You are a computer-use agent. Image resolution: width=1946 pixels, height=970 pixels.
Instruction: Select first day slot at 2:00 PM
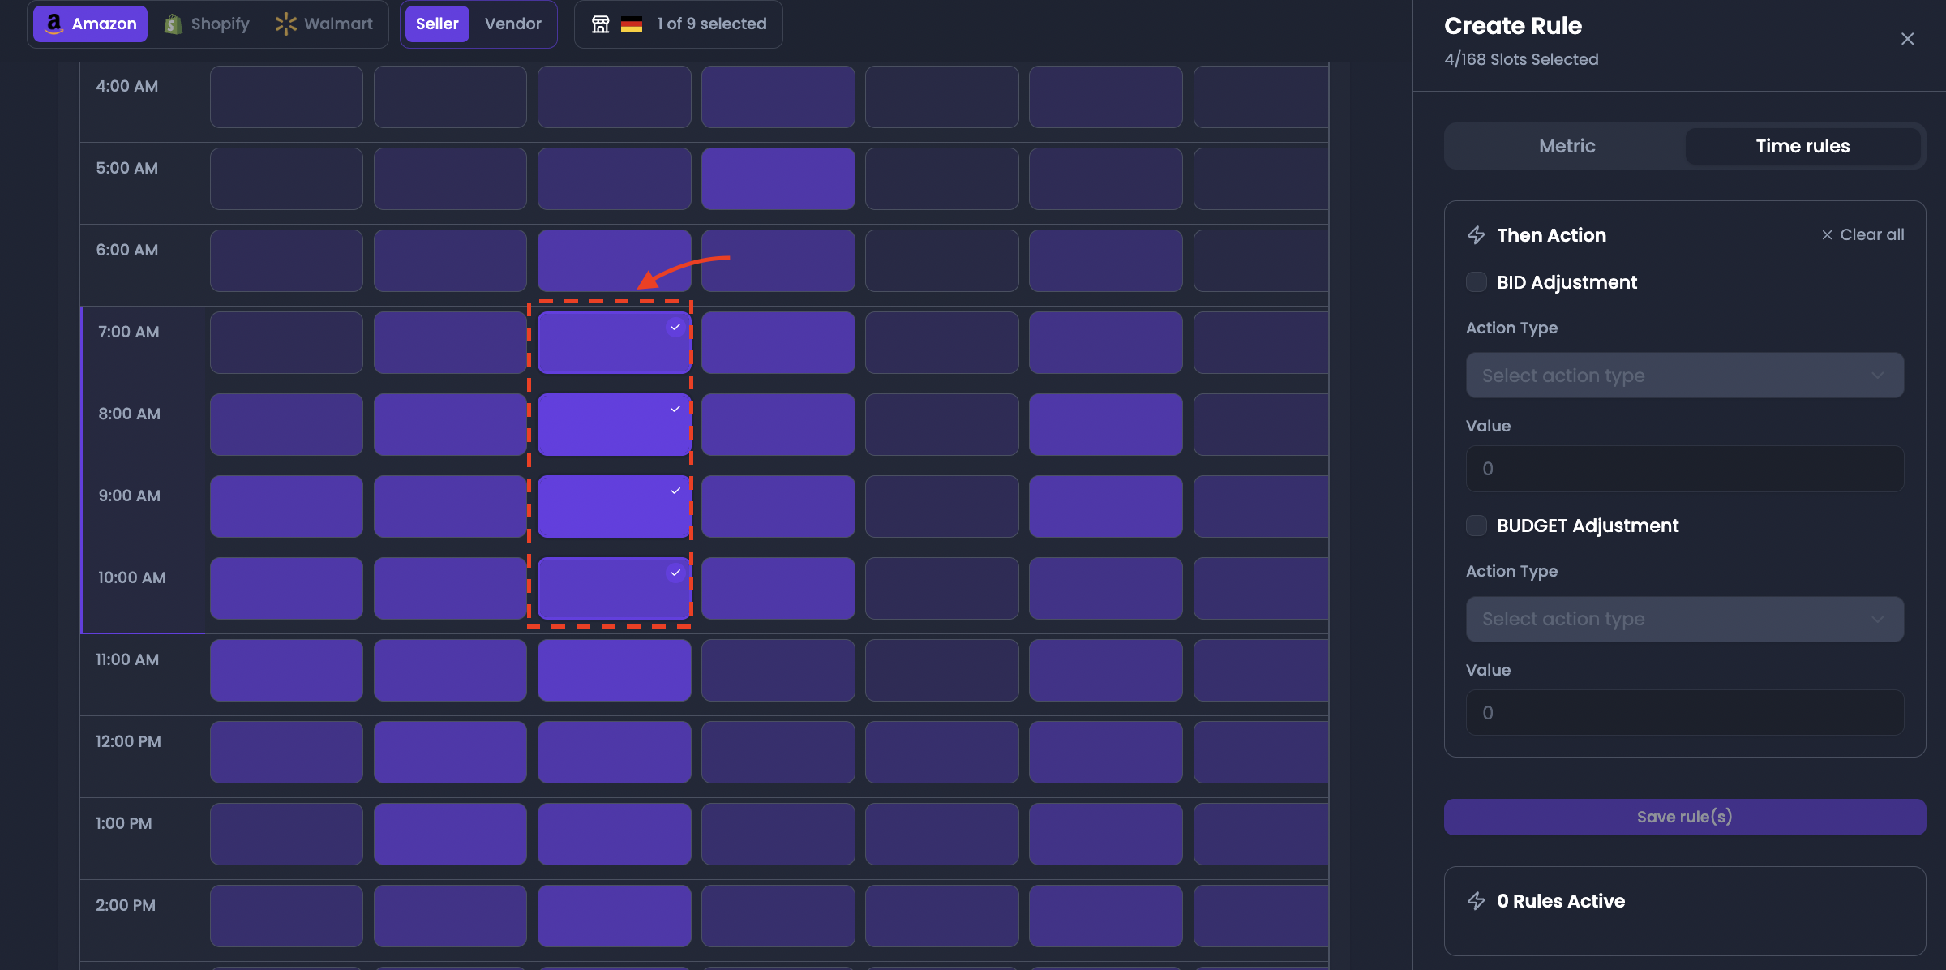tap(286, 916)
